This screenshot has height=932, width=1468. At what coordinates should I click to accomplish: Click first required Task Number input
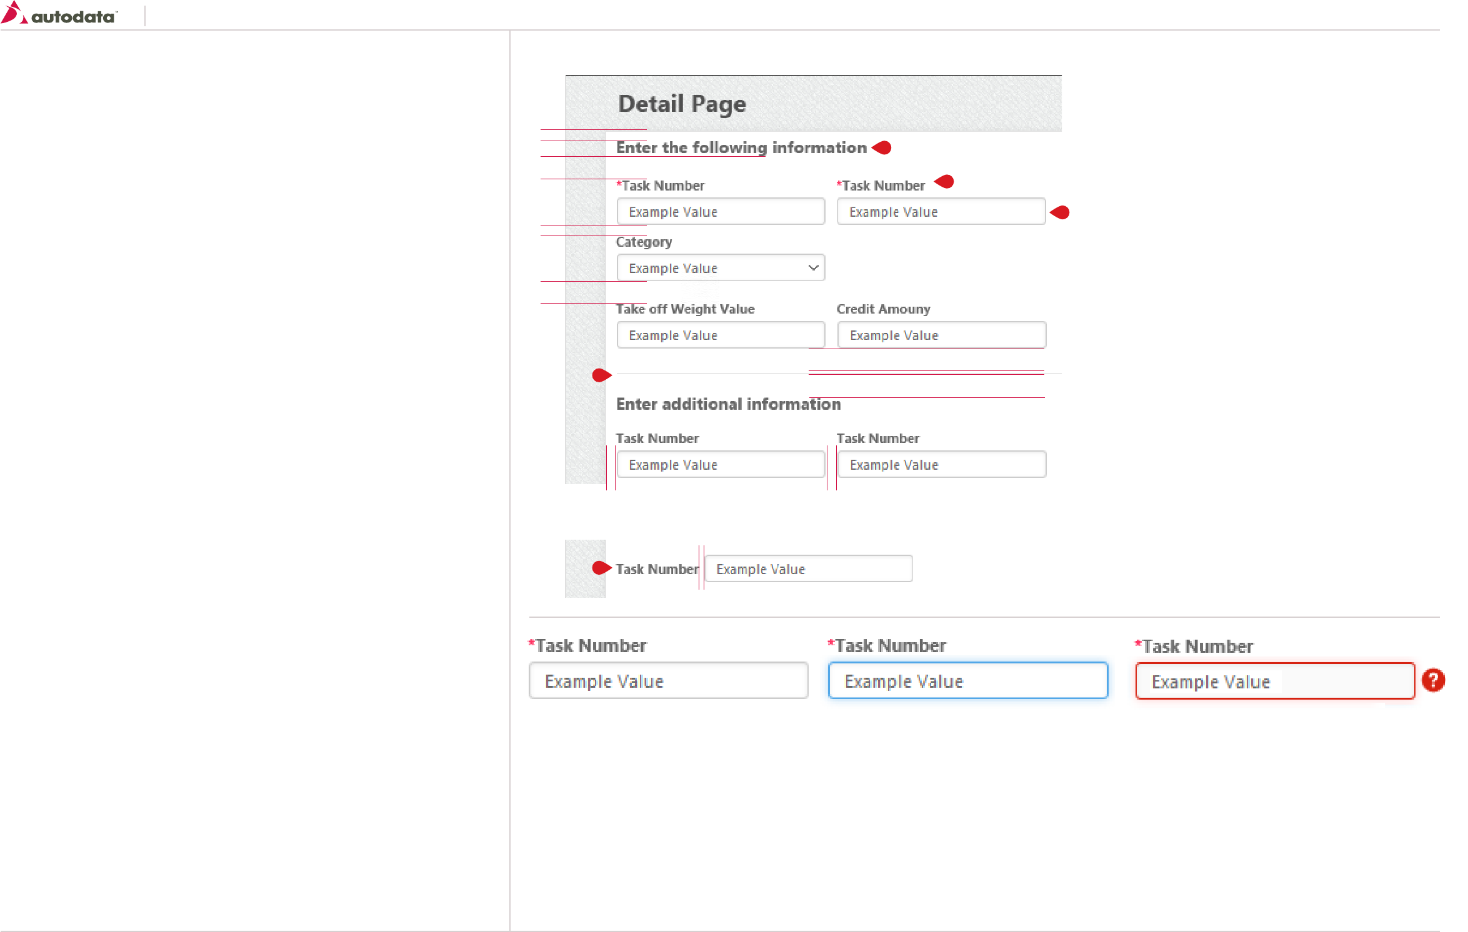pyautogui.click(x=720, y=212)
